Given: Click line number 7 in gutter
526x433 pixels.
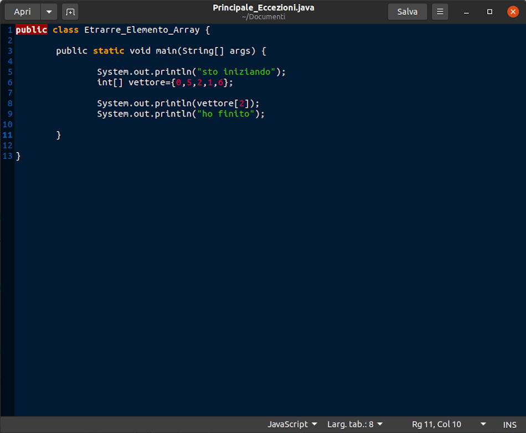Looking at the screenshot, I should pos(10,93).
